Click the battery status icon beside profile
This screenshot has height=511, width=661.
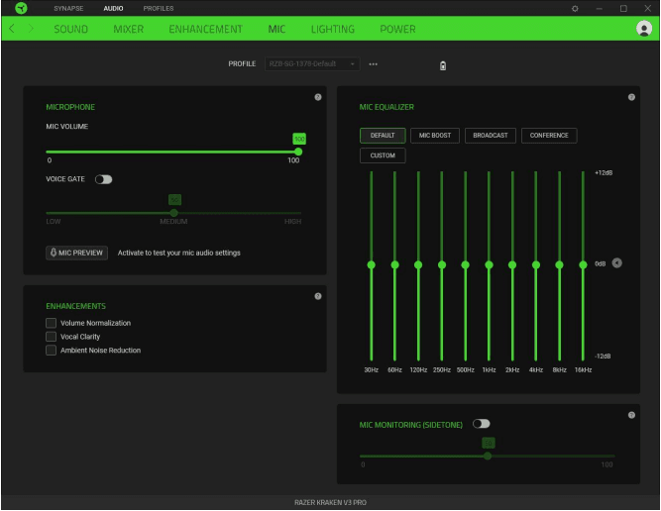coord(443,65)
